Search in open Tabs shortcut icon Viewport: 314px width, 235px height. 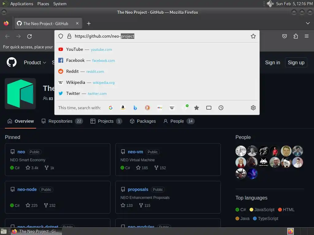tap(209, 108)
